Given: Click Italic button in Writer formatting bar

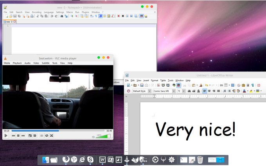Looking at the screenshot, I should click(194, 91).
